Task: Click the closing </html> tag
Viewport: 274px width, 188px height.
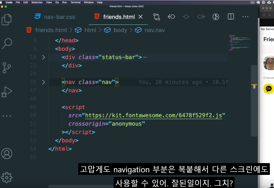Action: (60, 149)
